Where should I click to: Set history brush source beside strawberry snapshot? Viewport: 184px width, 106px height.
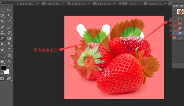(174, 12)
